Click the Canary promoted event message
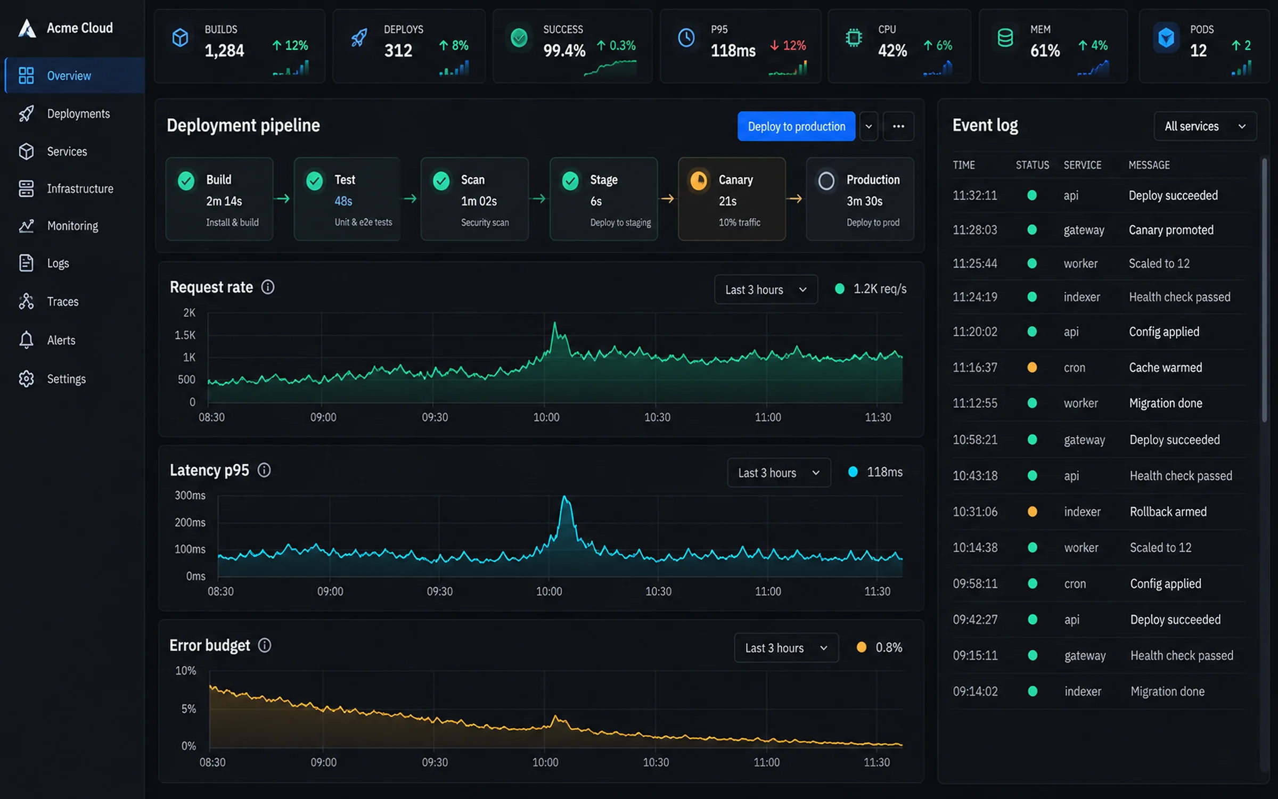Viewport: 1278px width, 799px height. (x=1171, y=230)
